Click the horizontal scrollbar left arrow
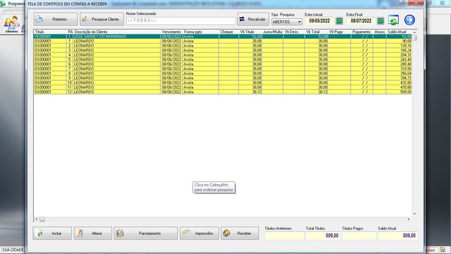The height and width of the screenshot is (254, 451). [x=36, y=218]
